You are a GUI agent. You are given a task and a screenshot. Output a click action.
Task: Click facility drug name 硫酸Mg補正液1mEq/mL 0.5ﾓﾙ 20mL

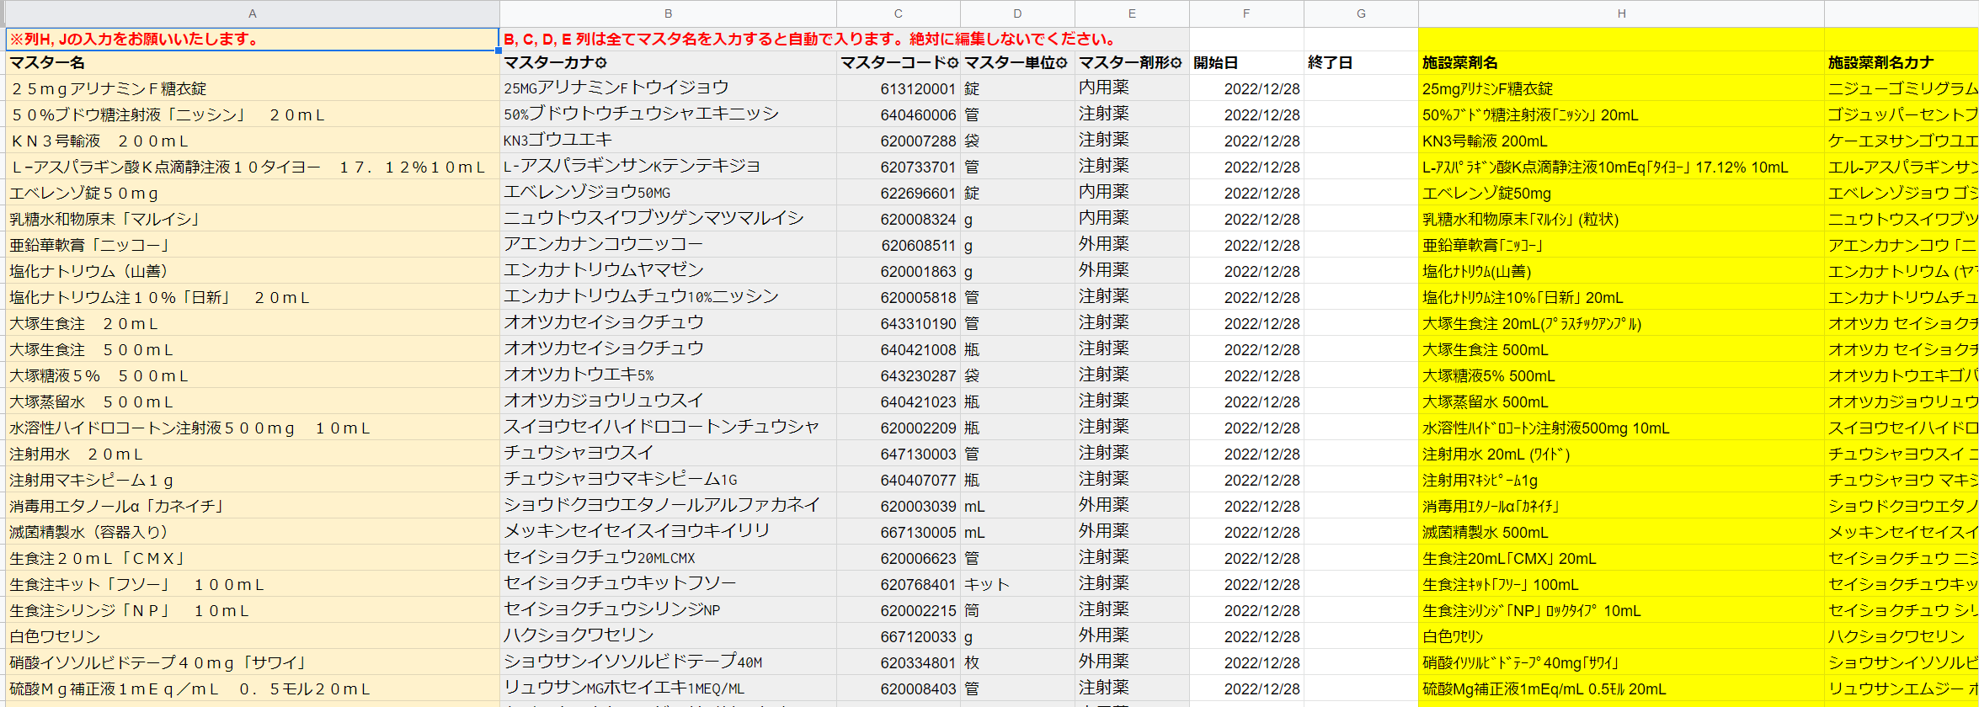[1544, 688]
